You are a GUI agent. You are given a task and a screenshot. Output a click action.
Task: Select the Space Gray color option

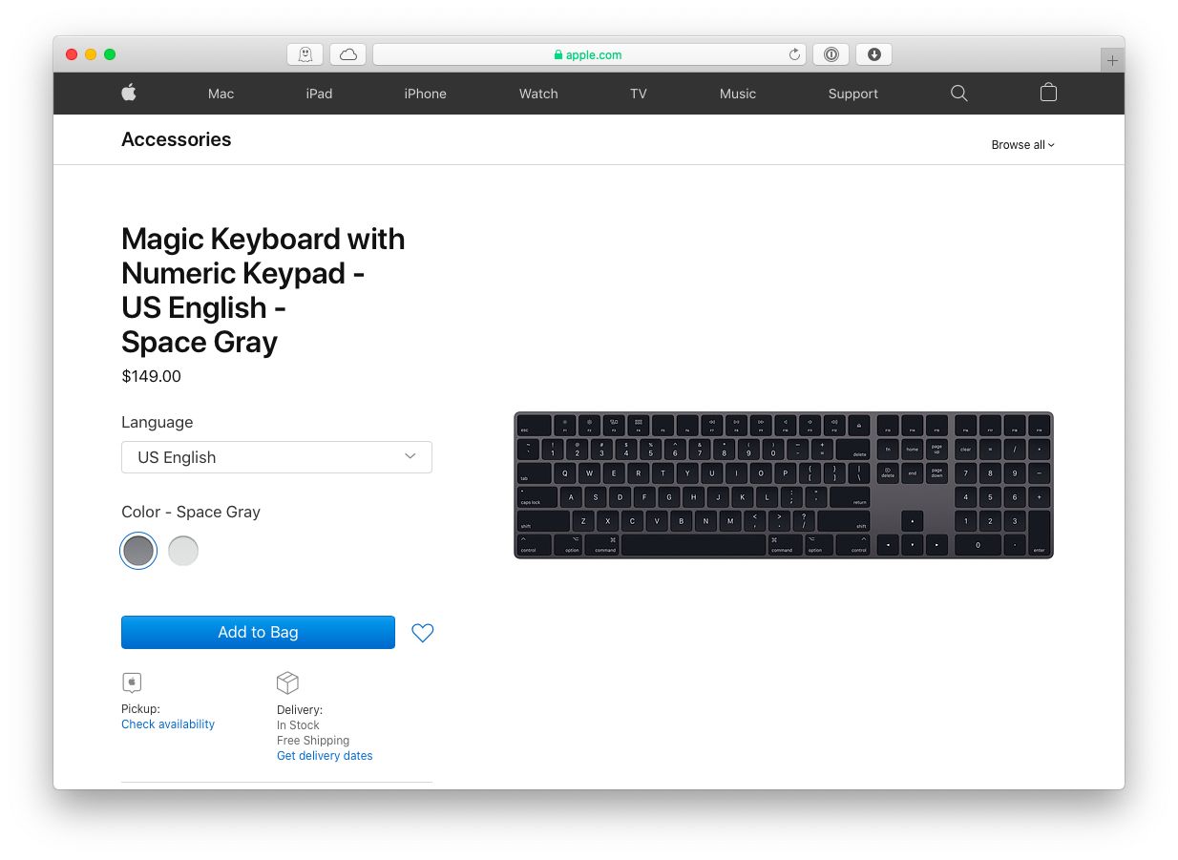138,551
